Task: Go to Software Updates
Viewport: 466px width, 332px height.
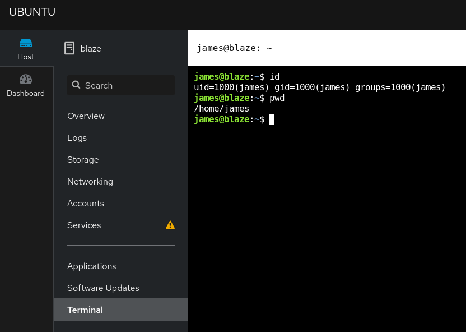Action: tap(103, 288)
